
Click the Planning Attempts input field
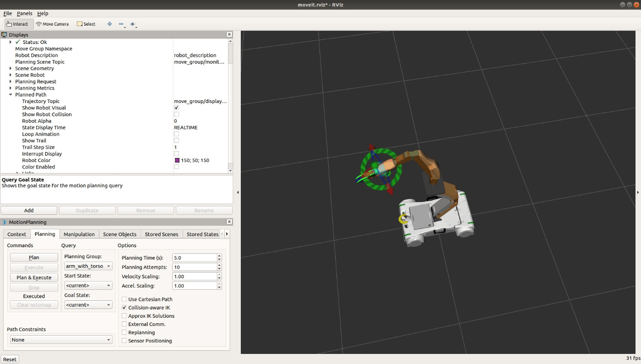coord(194,267)
